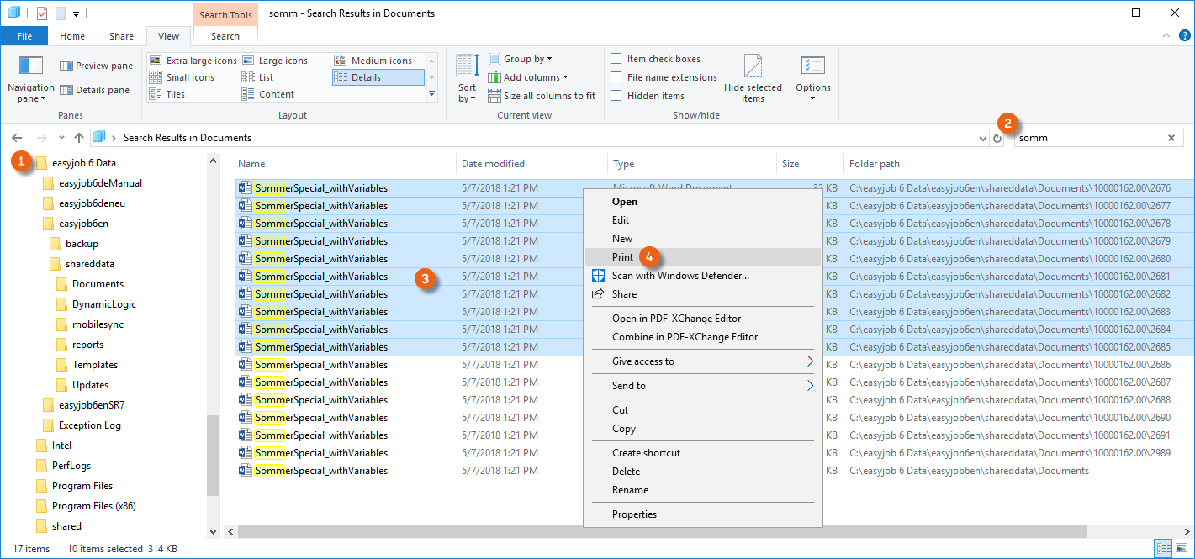Check the Hidden items checkbox
Screen dimensions: 1195x559
coord(616,96)
